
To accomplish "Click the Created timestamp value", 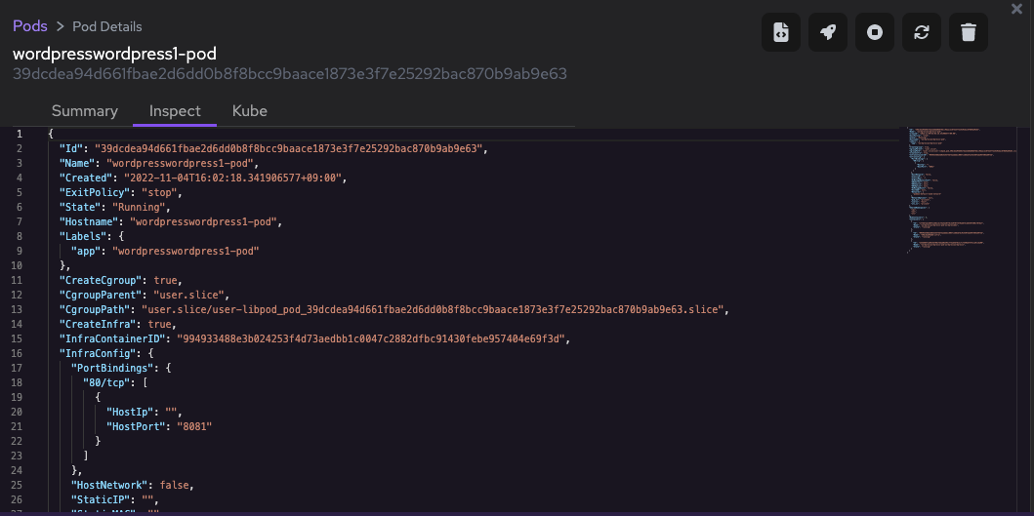I will click(x=230, y=178).
